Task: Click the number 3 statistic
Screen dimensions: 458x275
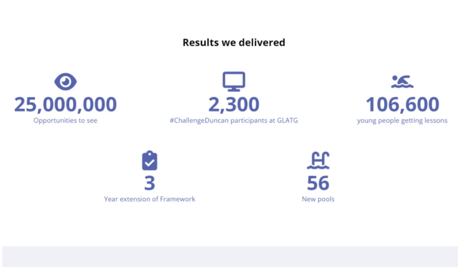Action: [x=149, y=183]
